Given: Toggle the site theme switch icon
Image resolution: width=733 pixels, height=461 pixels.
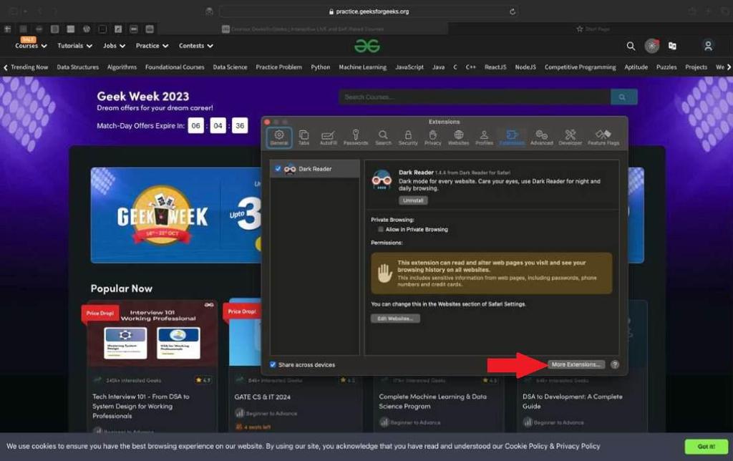Looking at the screenshot, I should tap(651, 46).
